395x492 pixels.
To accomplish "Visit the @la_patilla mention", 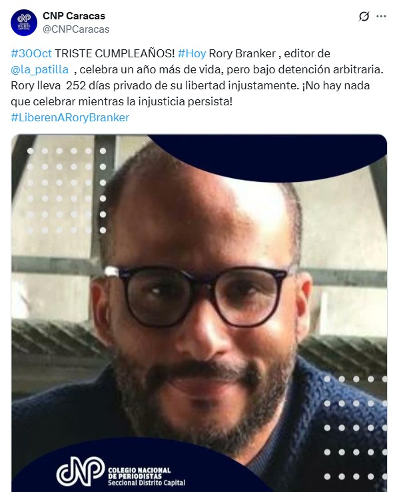I will click(39, 69).
